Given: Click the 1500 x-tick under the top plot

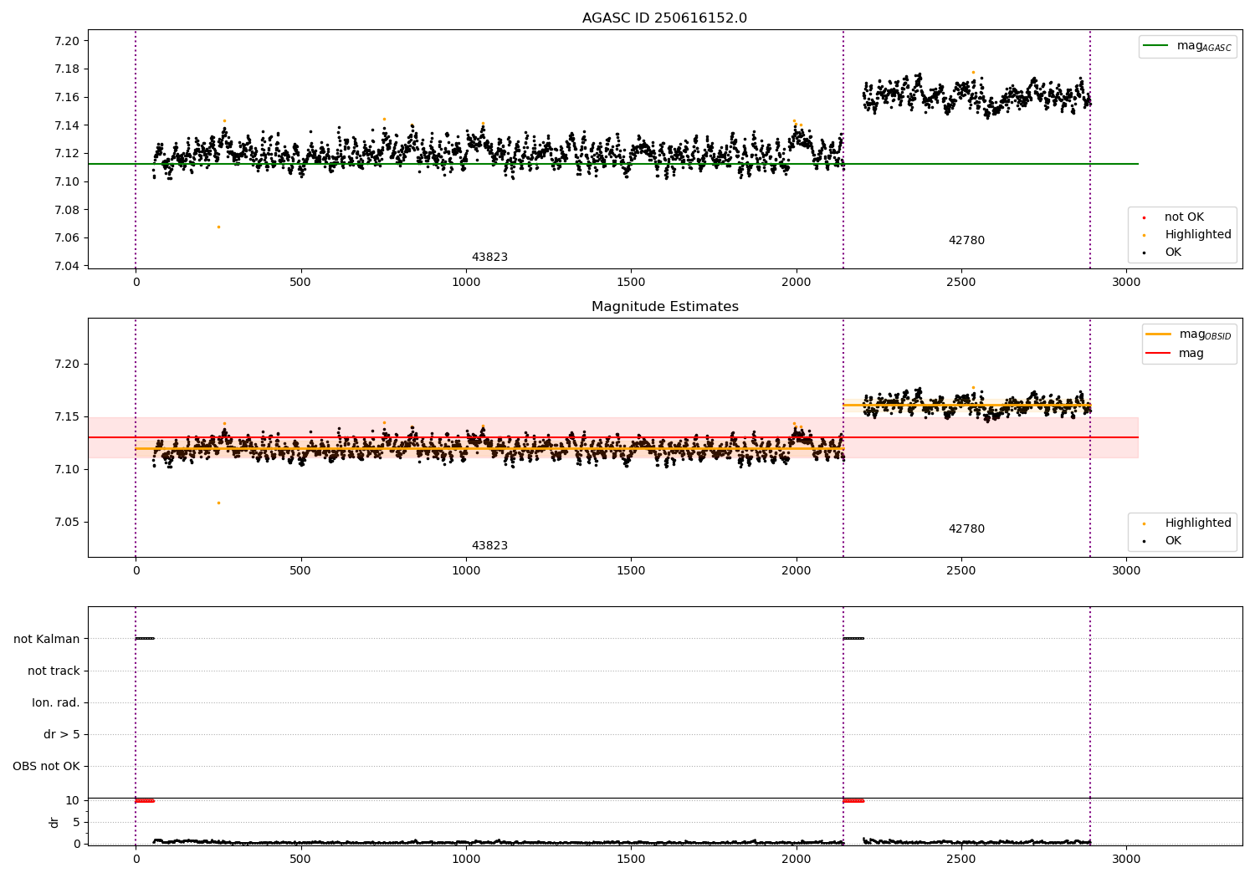Looking at the screenshot, I should click(630, 283).
